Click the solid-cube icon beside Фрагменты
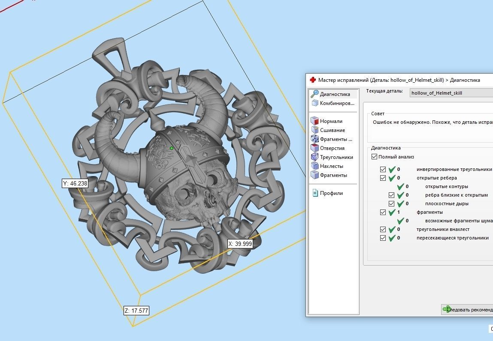493x341 pixels. 315,175
